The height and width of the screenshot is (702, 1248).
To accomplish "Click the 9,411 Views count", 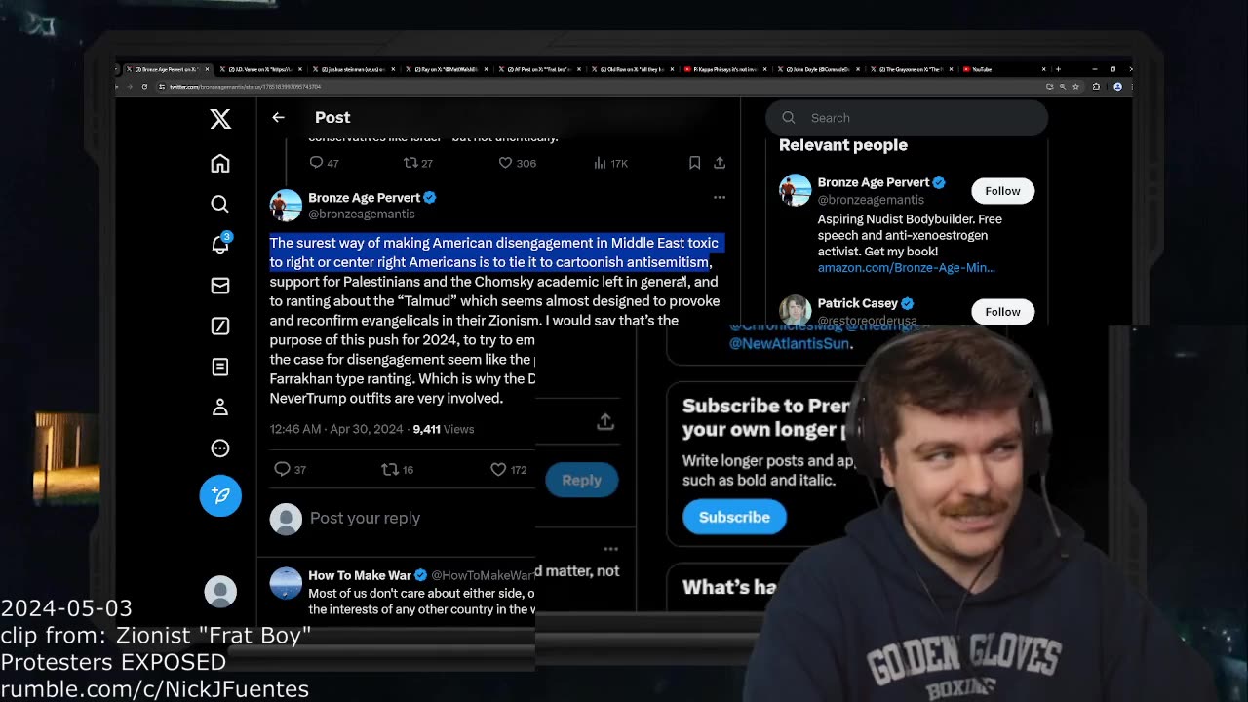I will [x=444, y=429].
